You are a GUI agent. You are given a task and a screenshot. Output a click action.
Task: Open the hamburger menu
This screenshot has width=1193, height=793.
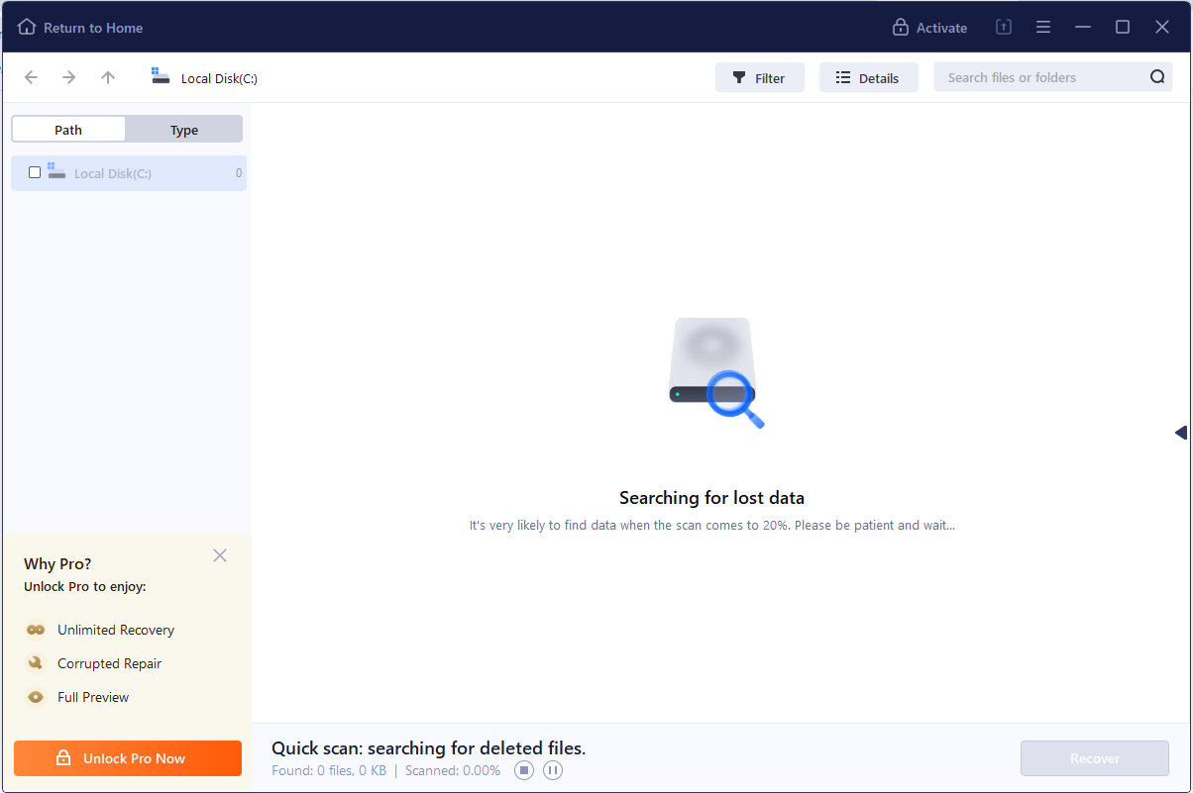tap(1043, 28)
